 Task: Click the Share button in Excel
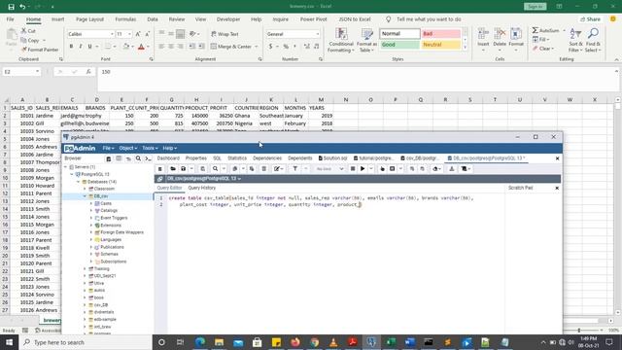[x=590, y=19]
